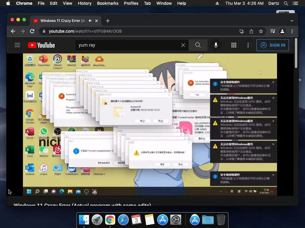Click the date and time in menu bar

(x=245, y=3)
